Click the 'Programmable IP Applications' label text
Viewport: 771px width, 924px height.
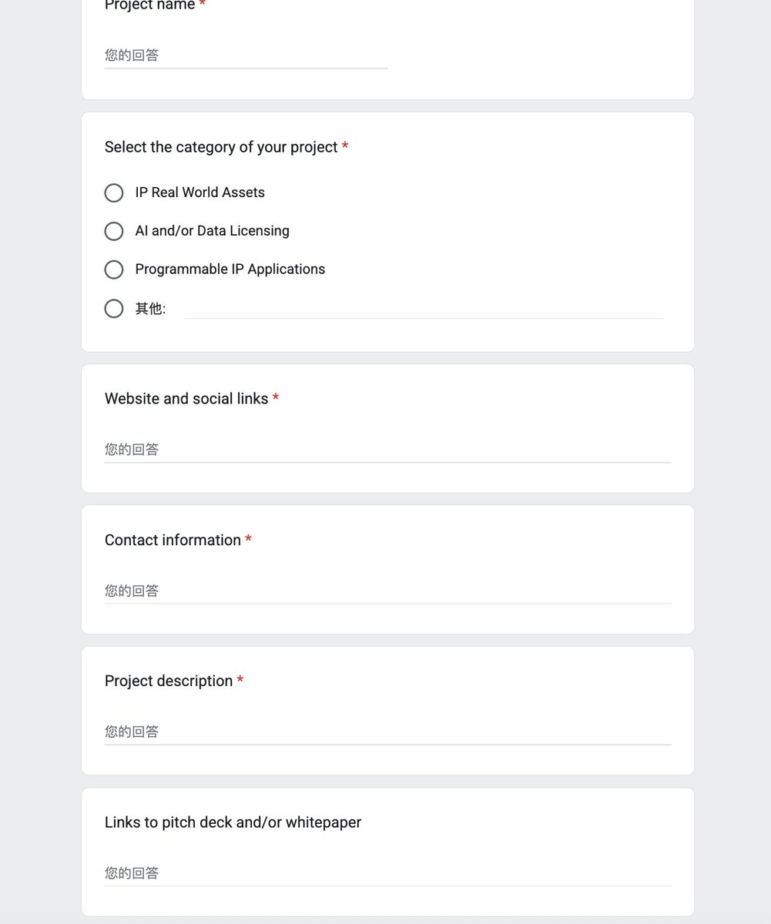tap(230, 269)
